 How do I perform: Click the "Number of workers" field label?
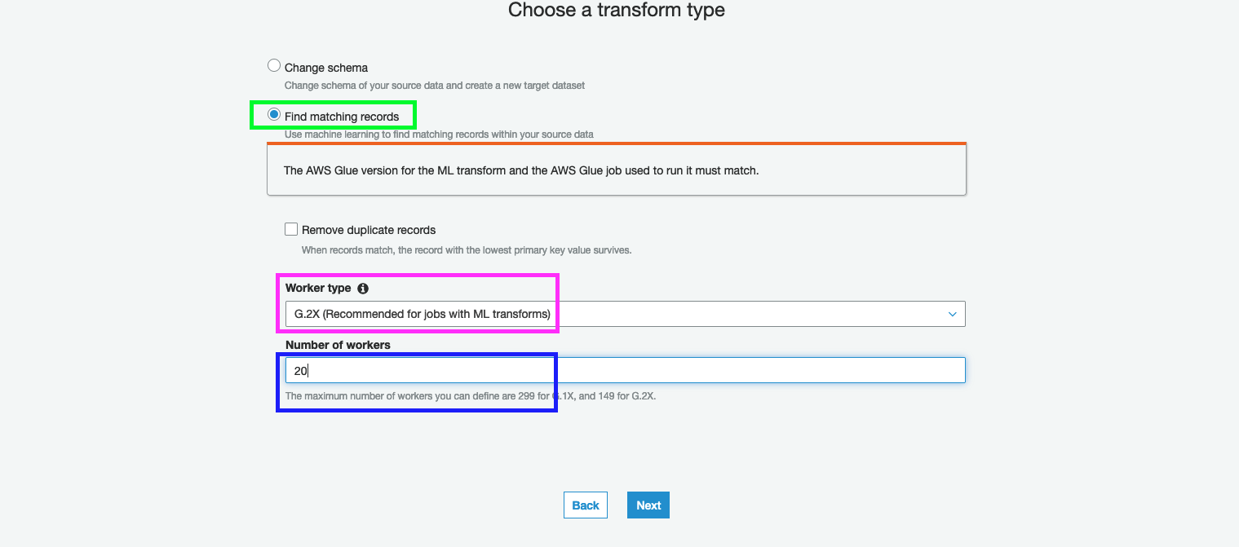[338, 345]
